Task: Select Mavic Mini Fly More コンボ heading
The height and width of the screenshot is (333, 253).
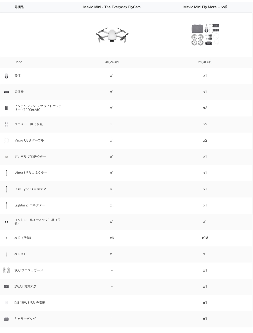Action: tap(205, 7)
